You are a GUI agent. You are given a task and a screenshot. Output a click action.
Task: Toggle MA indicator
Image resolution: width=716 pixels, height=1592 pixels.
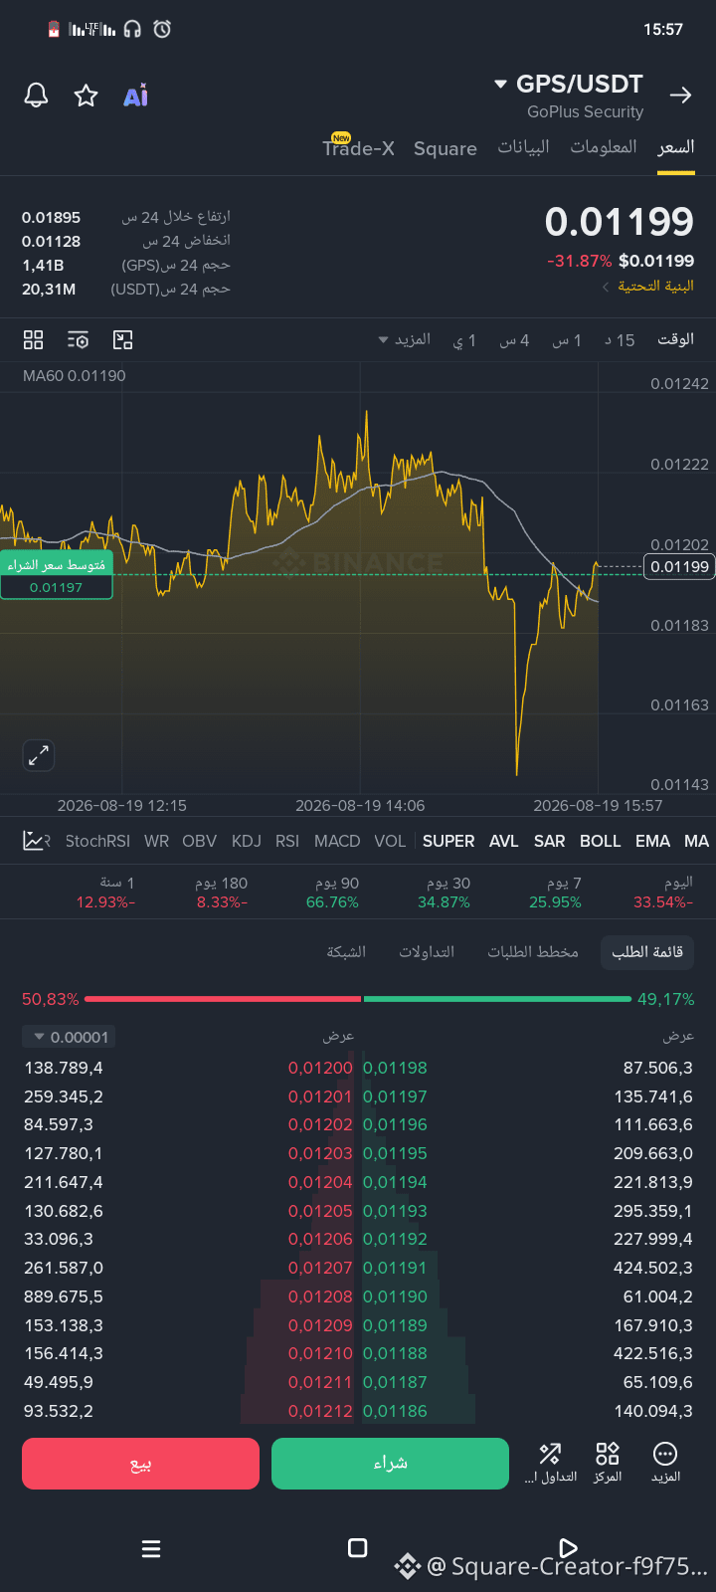[696, 841]
